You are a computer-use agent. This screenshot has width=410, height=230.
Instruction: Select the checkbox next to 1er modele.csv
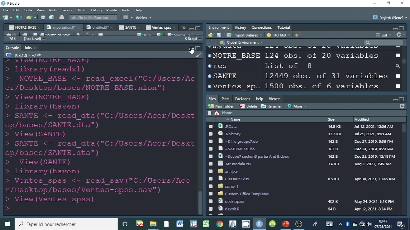[x=210, y=164]
